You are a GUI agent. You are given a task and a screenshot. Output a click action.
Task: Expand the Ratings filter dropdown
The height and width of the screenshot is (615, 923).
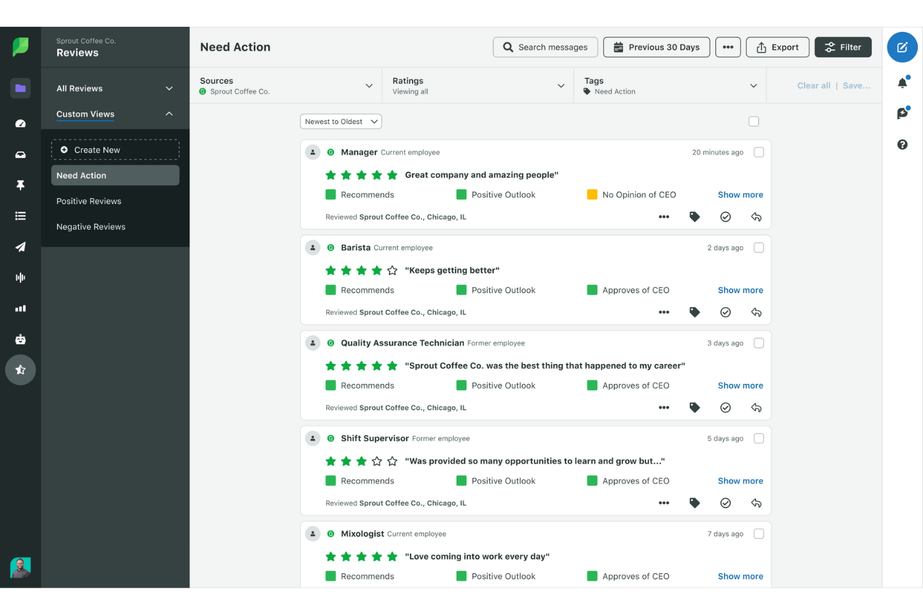coord(477,85)
